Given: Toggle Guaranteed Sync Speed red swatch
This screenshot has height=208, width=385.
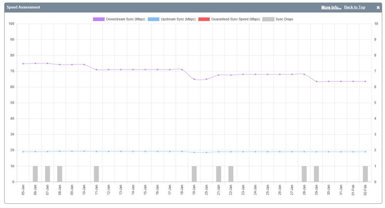Looking at the screenshot, I should click(x=204, y=19).
